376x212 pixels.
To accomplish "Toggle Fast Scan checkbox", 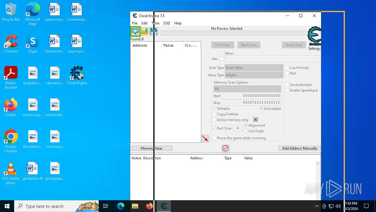I will [214, 128].
